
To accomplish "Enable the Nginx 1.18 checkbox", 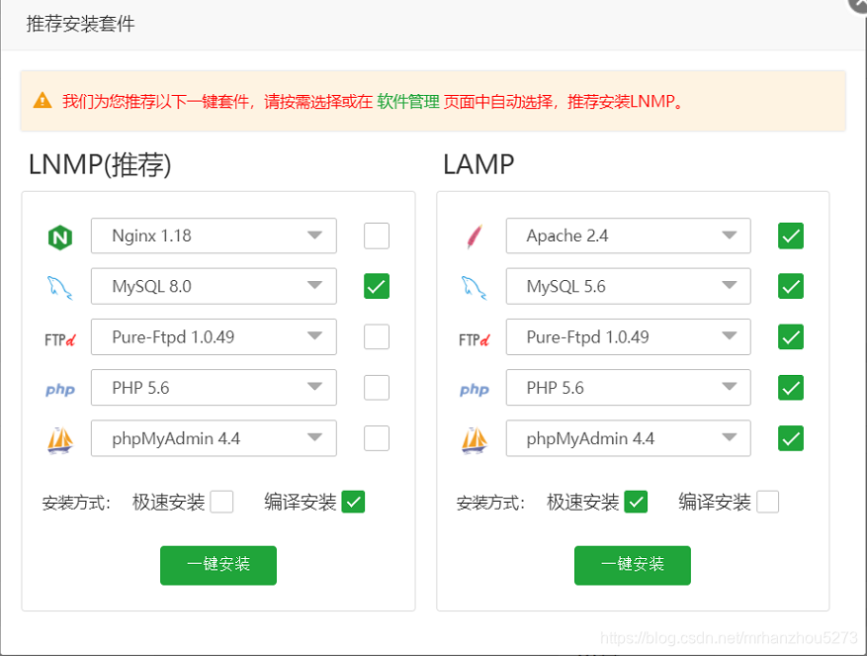I will tap(377, 235).
